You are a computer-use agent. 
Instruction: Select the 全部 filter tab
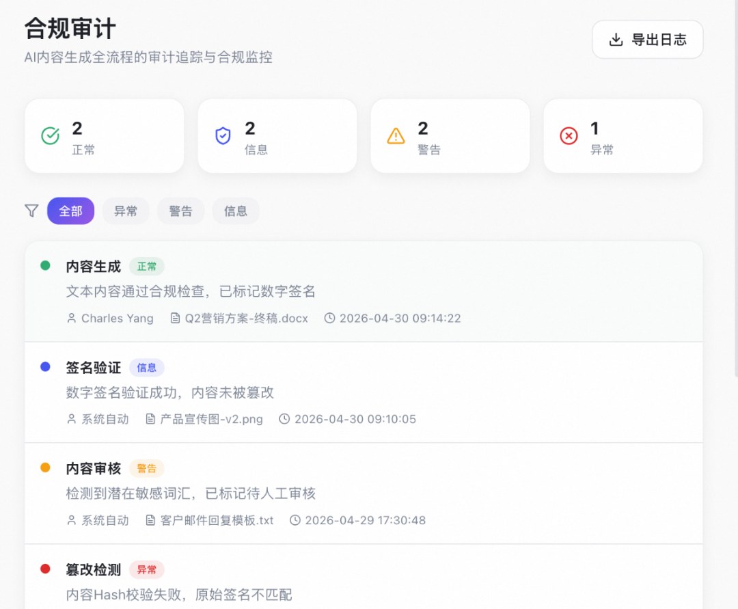pos(70,211)
